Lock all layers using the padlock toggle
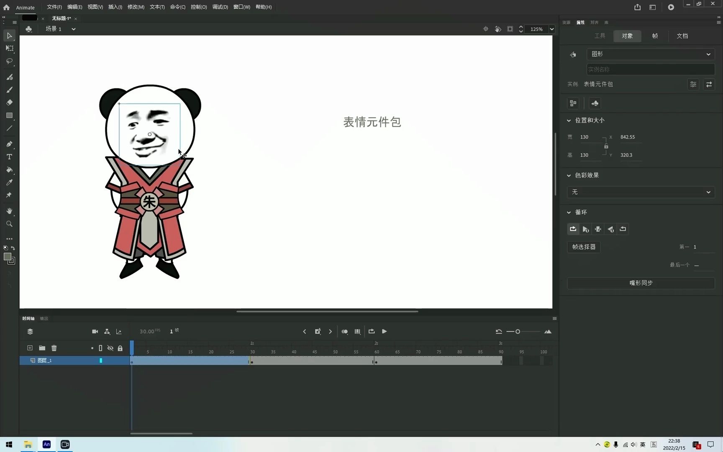Viewport: 723px width, 452px height. [x=120, y=348]
